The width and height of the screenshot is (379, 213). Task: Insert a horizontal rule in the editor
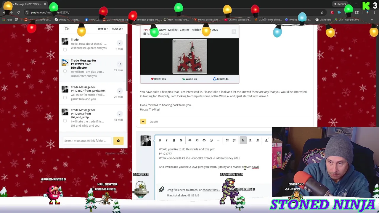pyautogui.click(x=218, y=140)
